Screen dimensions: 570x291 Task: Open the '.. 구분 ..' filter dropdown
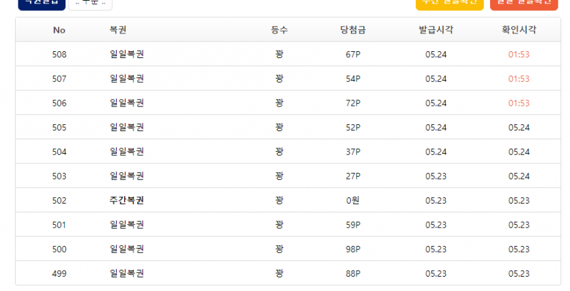click(x=90, y=3)
